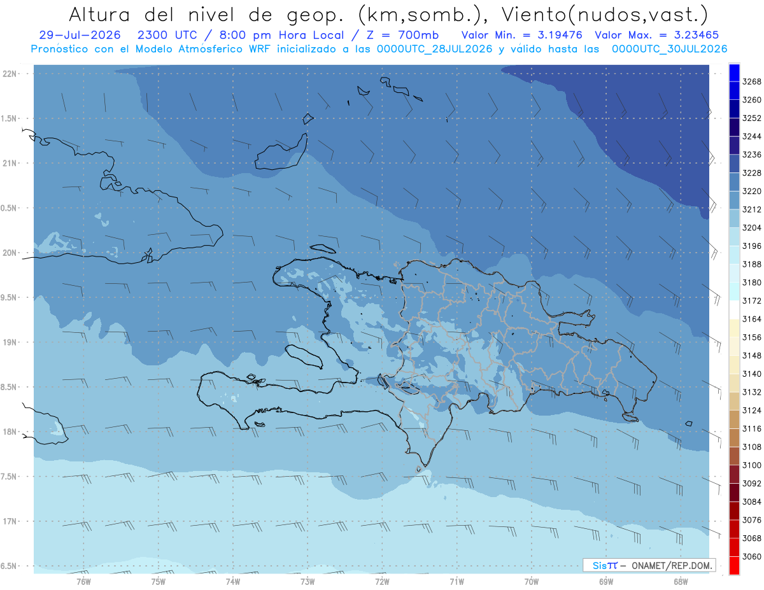Click the bright red swatch below 3060
This screenshot has width=764, height=590.
point(734,565)
